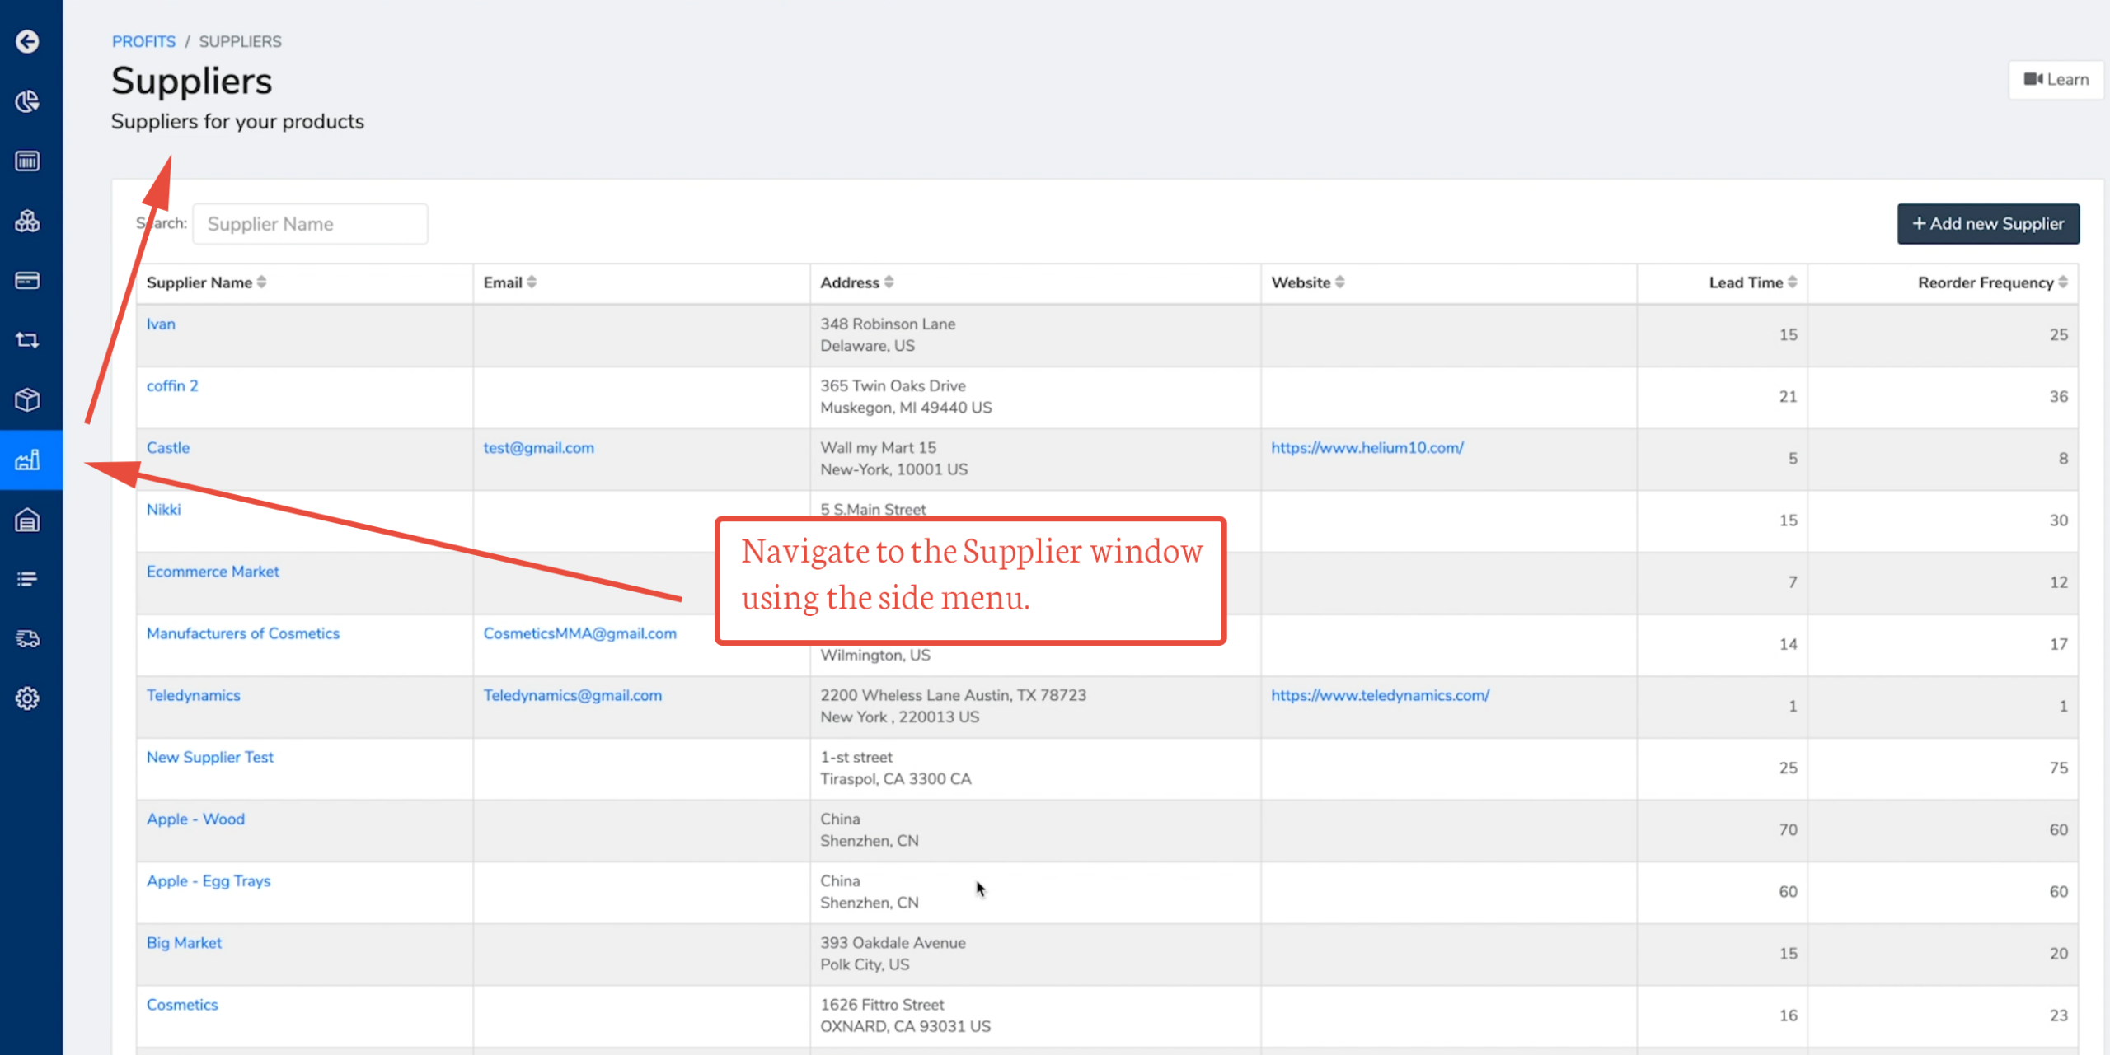Click the back arrow icon in sidebar
Screen dimensions: 2110x1055
click(x=27, y=41)
